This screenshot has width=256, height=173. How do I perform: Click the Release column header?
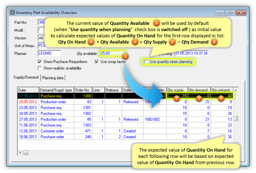pos(113,90)
